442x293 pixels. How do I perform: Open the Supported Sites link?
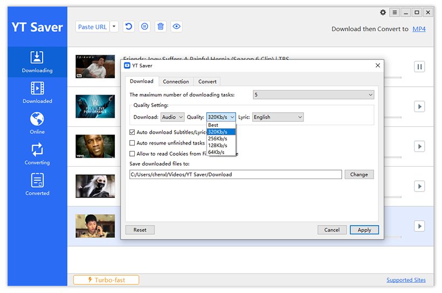pos(406,280)
